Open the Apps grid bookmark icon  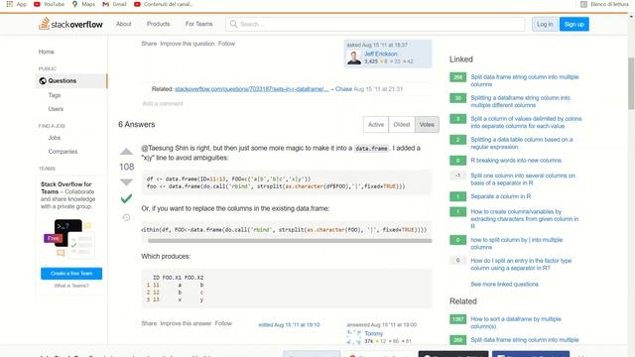point(9,4)
